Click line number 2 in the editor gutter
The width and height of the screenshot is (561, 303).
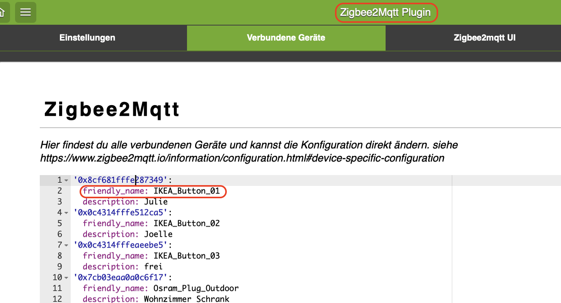[x=59, y=191]
